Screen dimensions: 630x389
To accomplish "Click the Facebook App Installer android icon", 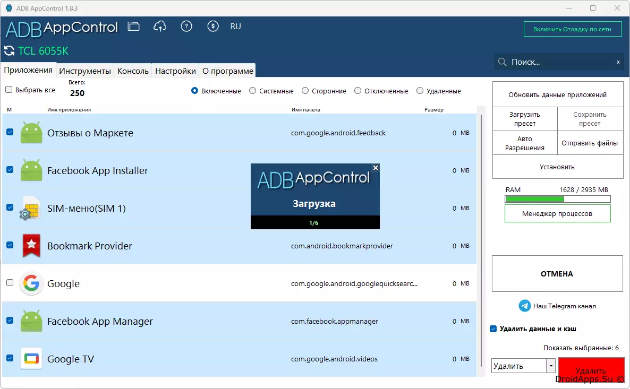I will point(31,170).
